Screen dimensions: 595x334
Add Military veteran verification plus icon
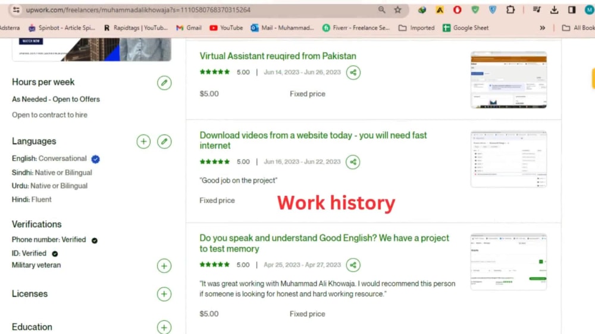(x=164, y=266)
